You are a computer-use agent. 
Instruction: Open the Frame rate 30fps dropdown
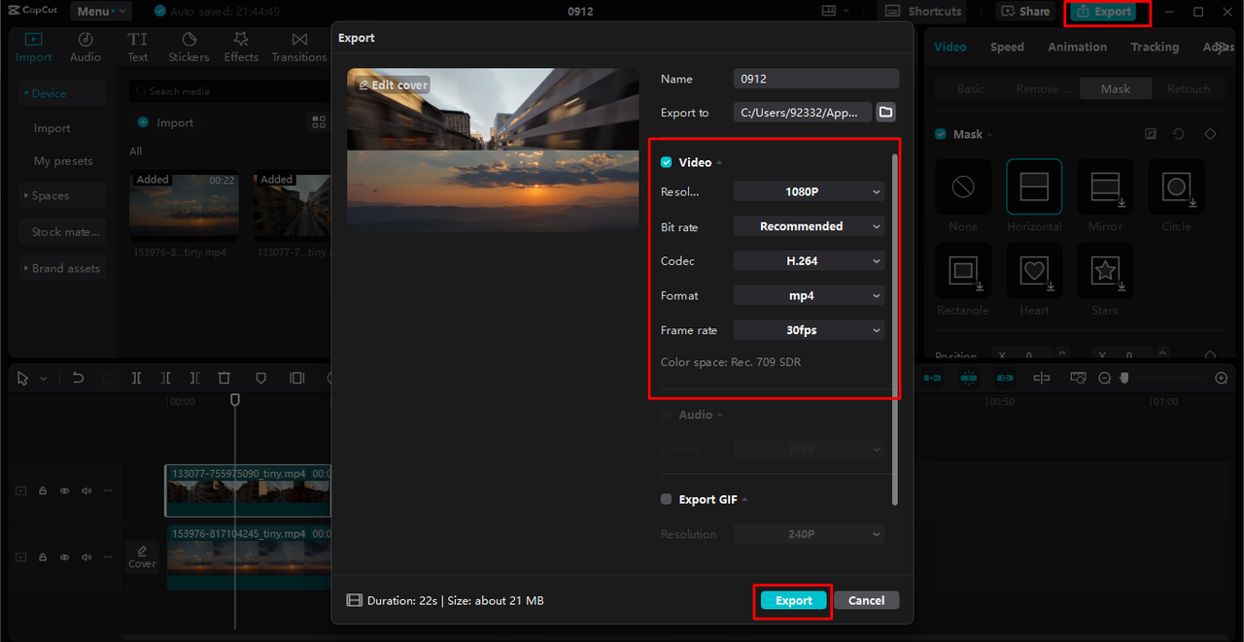[809, 330]
